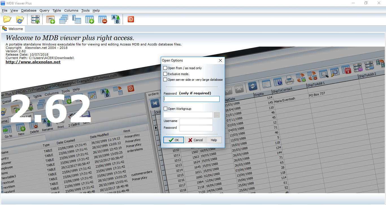Click the Open database folder icon
This screenshot has height=205, width=386.
tap(7, 19)
